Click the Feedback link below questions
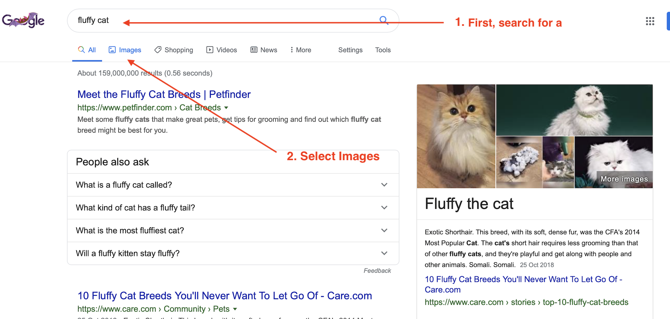This screenshot has width=670, height=319. [377, 271]
